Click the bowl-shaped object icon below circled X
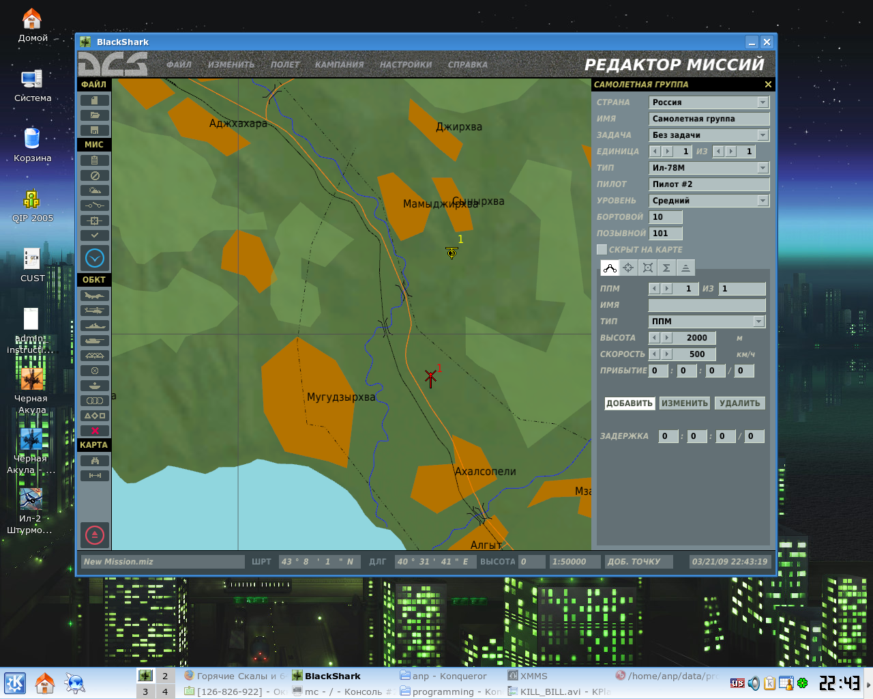The image size is (873, 699). tap(94, 386)
